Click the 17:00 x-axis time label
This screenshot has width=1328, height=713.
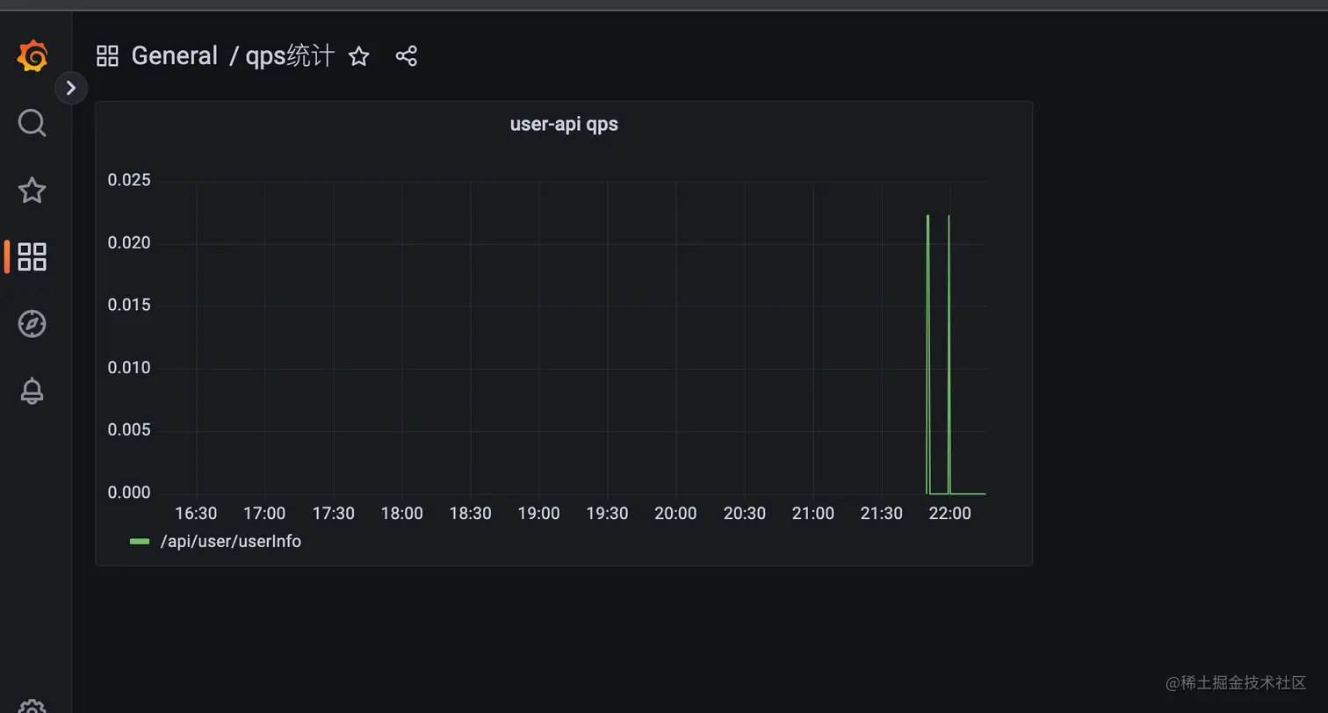point(264,514)
